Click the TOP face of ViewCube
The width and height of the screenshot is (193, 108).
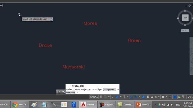pos(185,18)
